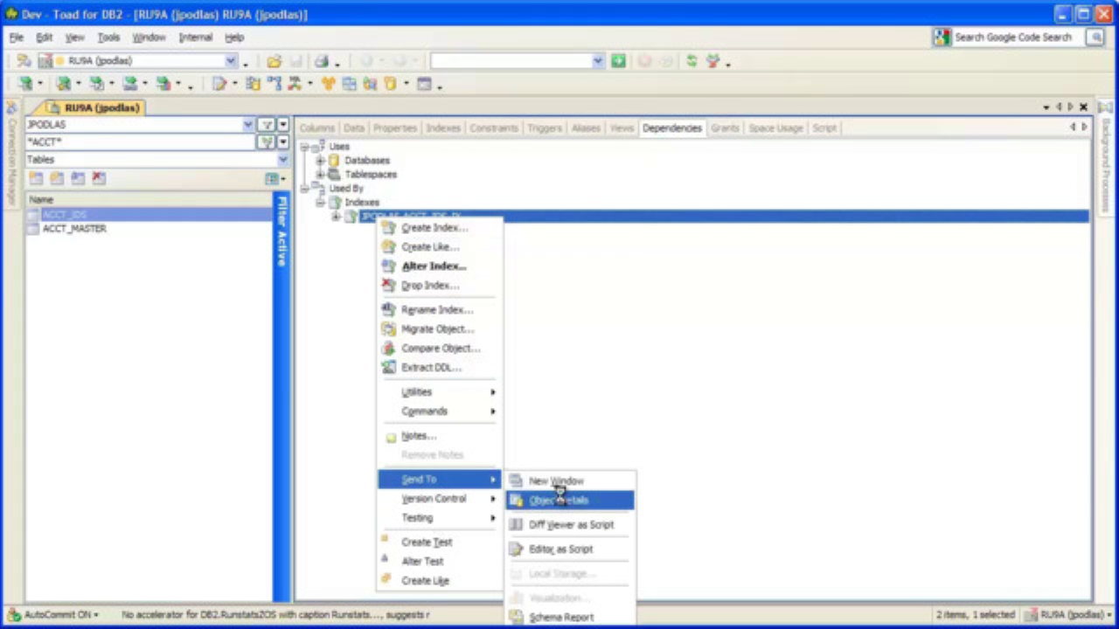Click the Schema Report entry
This screenshot has height=629, width=1119.
click(561, 617)
